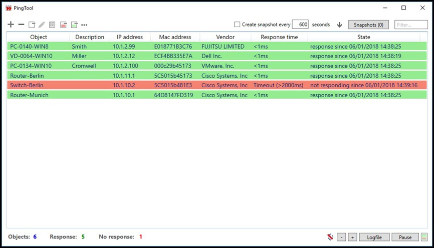Viewport: 434px width, 248px height.
Task: Click response since 06/01/2018 14:38:19 state
Action: (355, 56)
